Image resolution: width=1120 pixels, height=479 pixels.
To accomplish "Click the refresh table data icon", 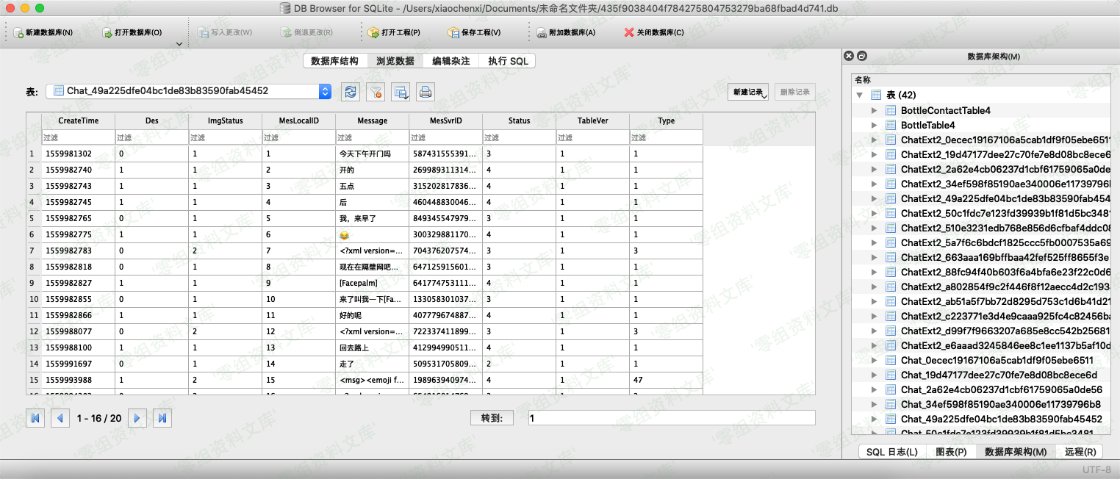I will pyautogui.click(x=351, y=92).
